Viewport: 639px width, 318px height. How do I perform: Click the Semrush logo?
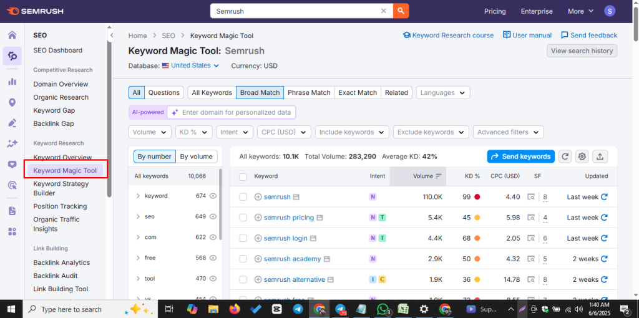click(x=35, y=11)
